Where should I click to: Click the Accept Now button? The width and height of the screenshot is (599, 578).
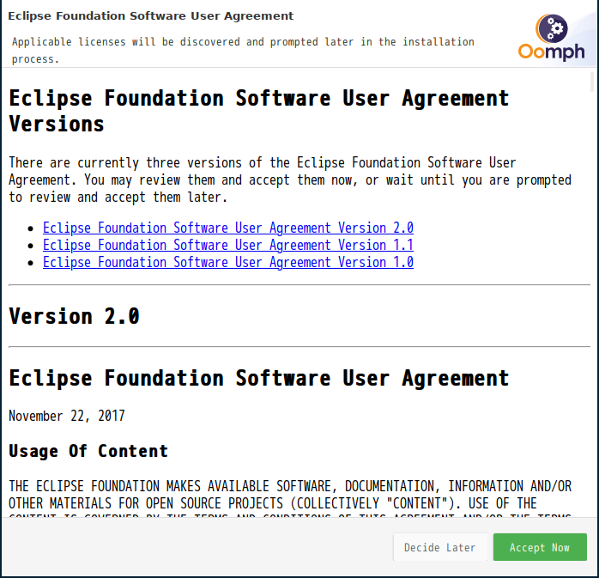pyautogui.click(x=540, y=547)
